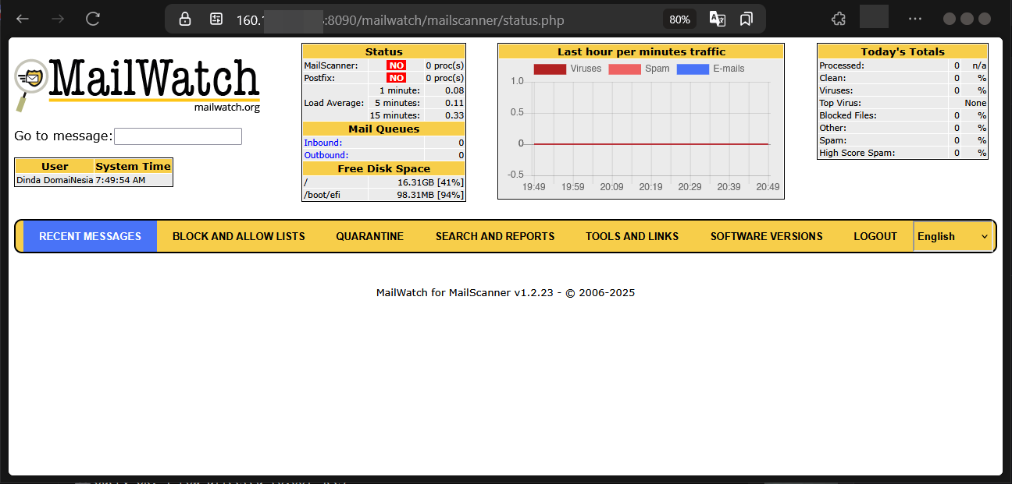The height and width of the screenshot is (484, 1012).
Task: Click the Dinda DomaiNesia user cell
Action: [55, 180]
